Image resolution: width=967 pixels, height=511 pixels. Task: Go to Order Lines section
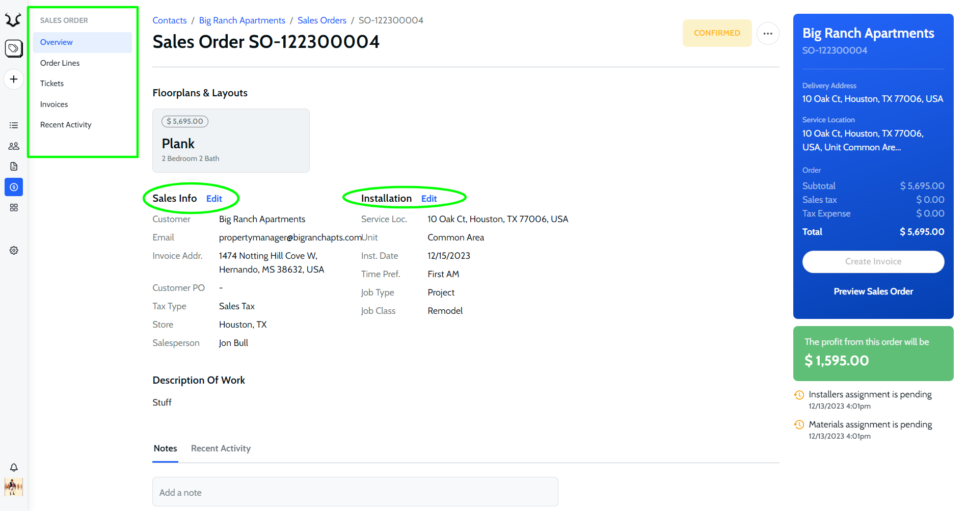click(60, 63)
